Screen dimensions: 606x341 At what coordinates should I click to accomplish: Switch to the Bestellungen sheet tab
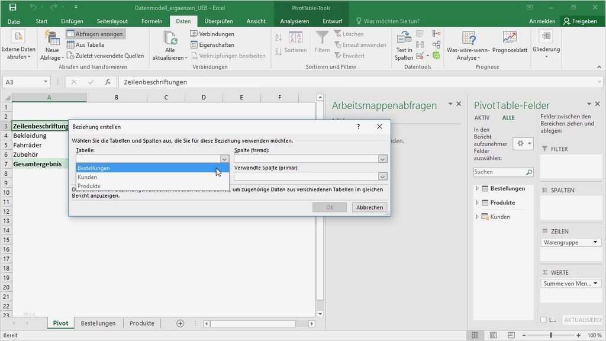(x=98, y=323)
